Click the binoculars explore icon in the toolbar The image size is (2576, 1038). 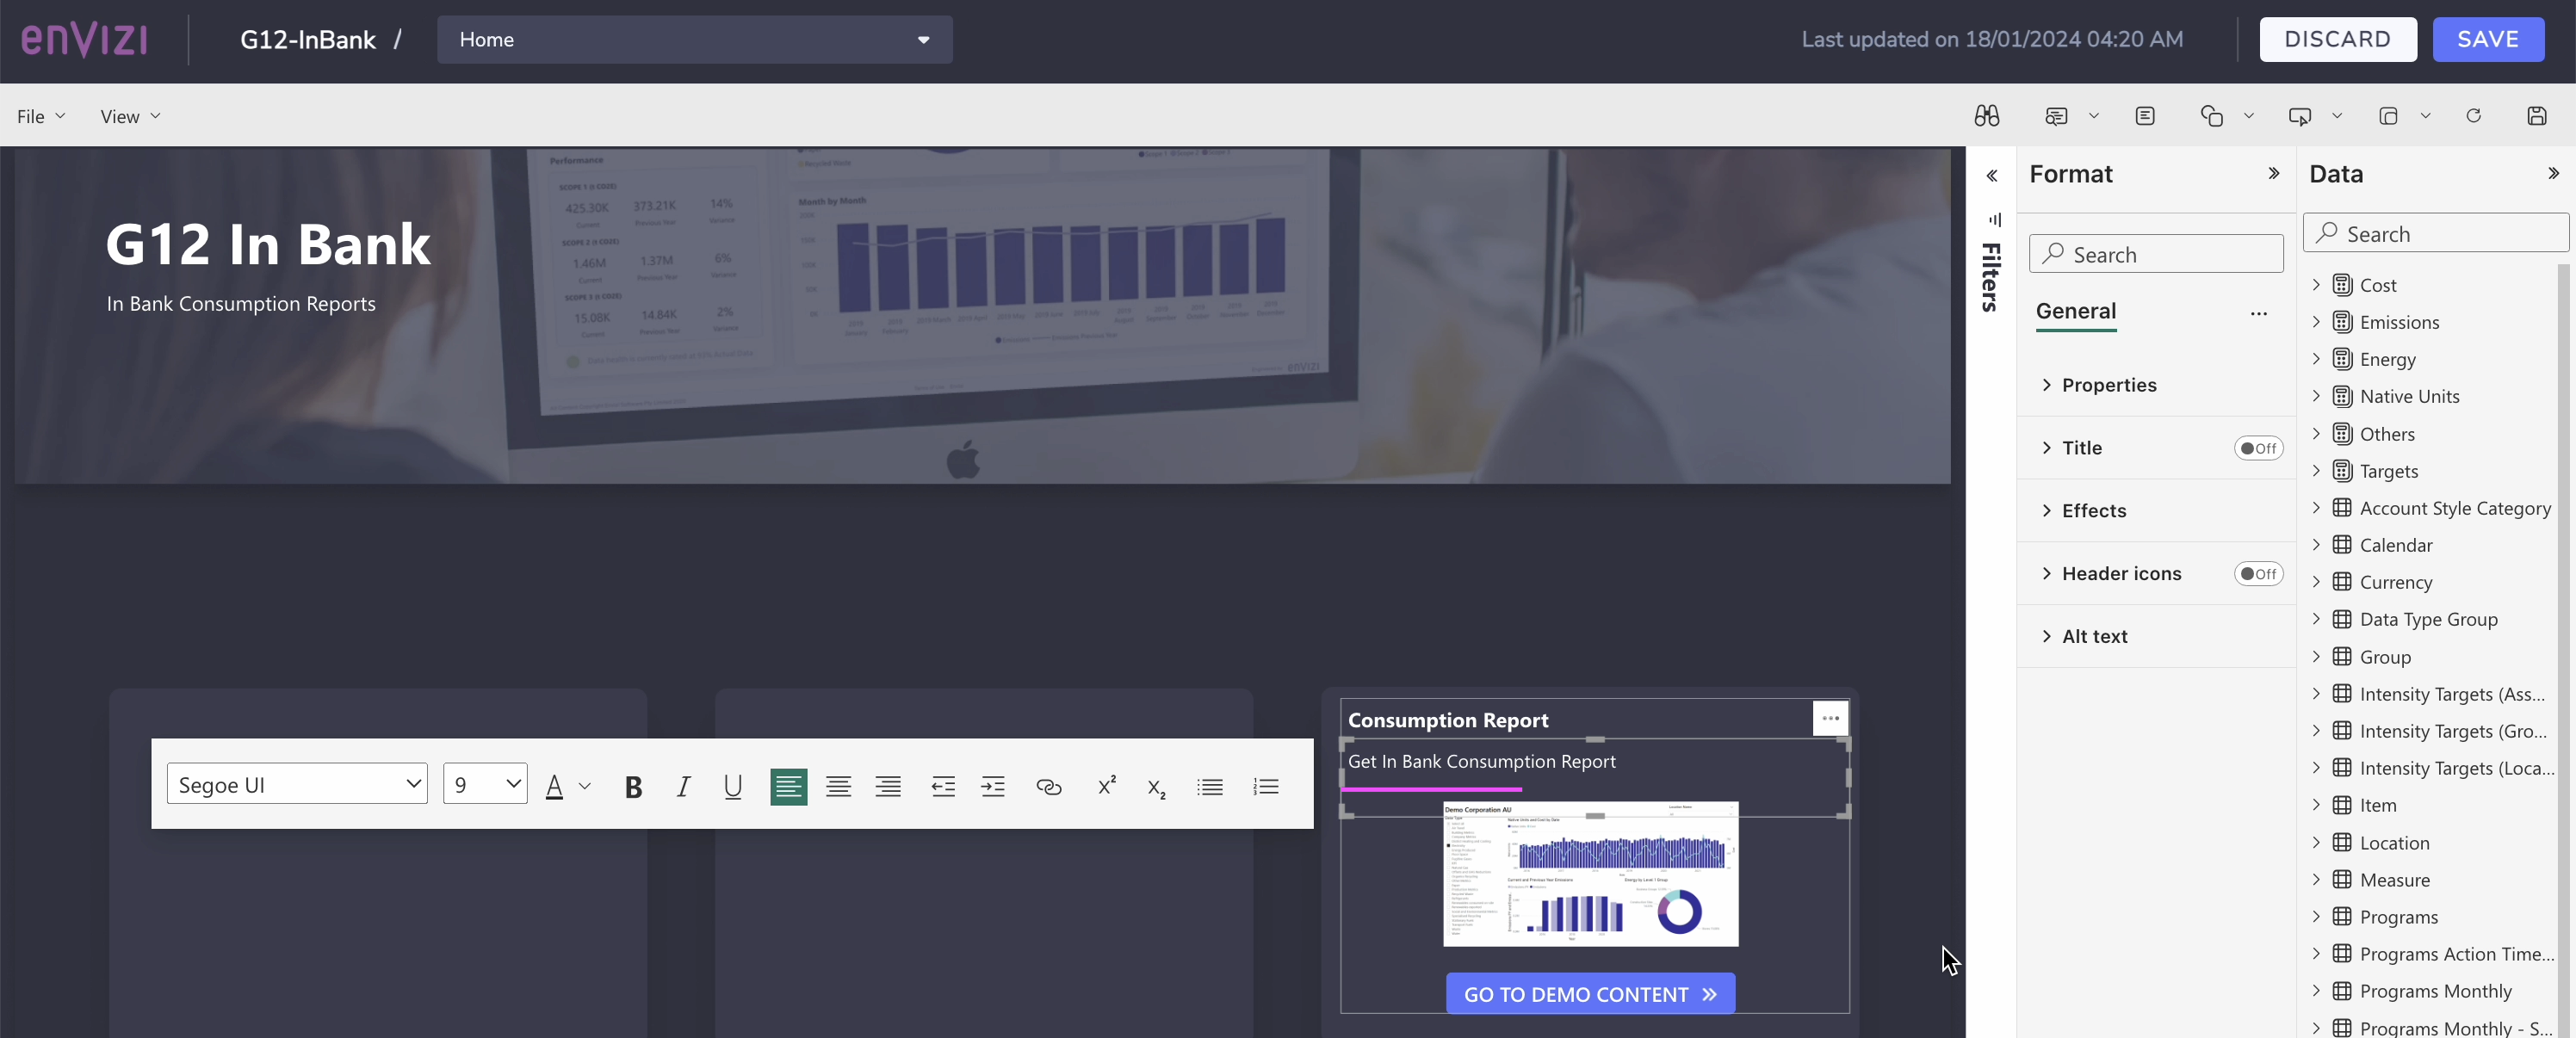[1987, 116]
